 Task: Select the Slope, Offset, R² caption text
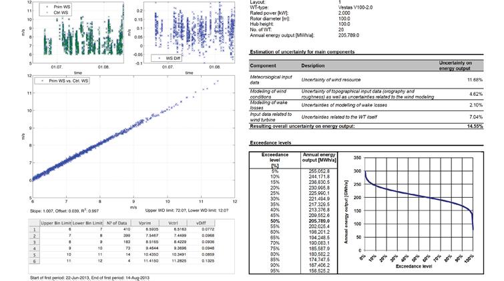point(64,210)
